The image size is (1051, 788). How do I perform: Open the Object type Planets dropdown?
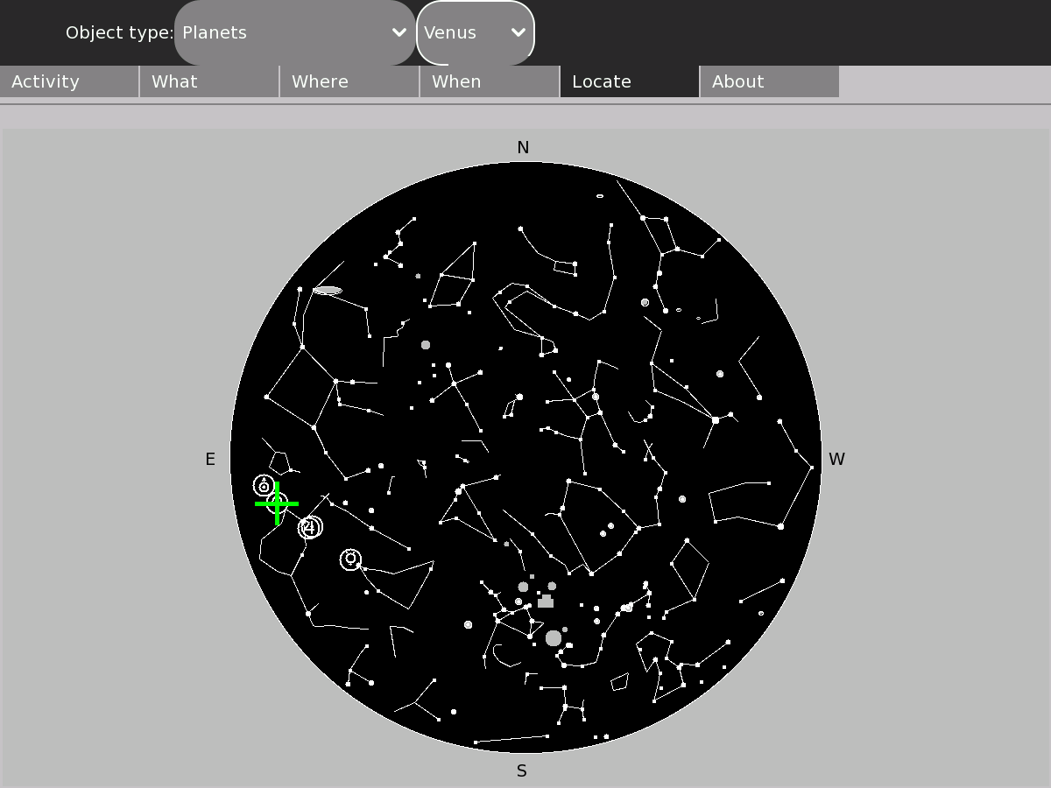(x=294, y=32)
